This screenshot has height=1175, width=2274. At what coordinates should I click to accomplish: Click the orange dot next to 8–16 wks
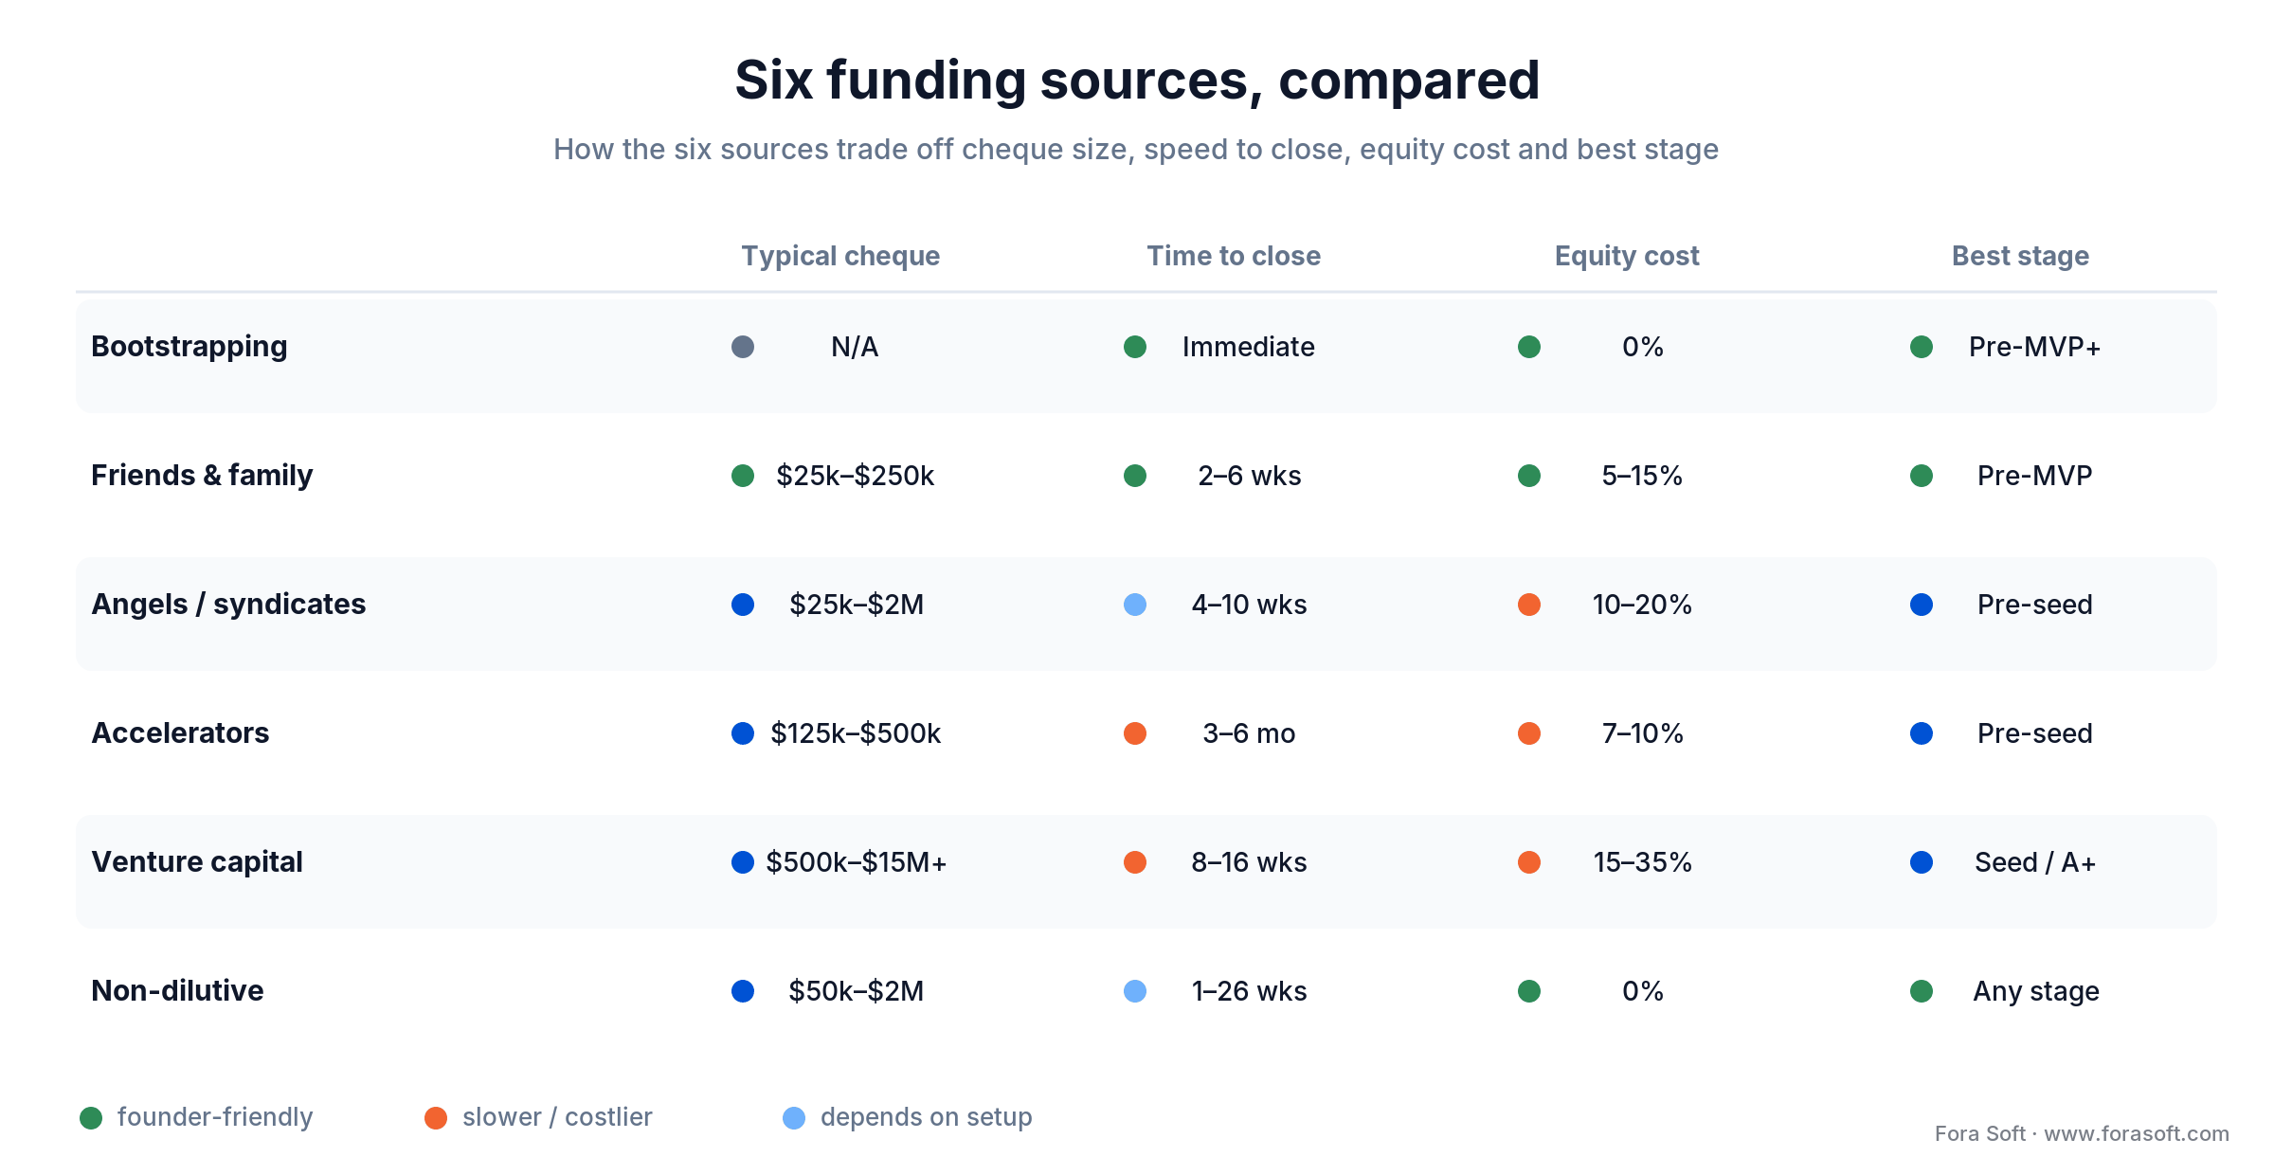[1135, 862]
